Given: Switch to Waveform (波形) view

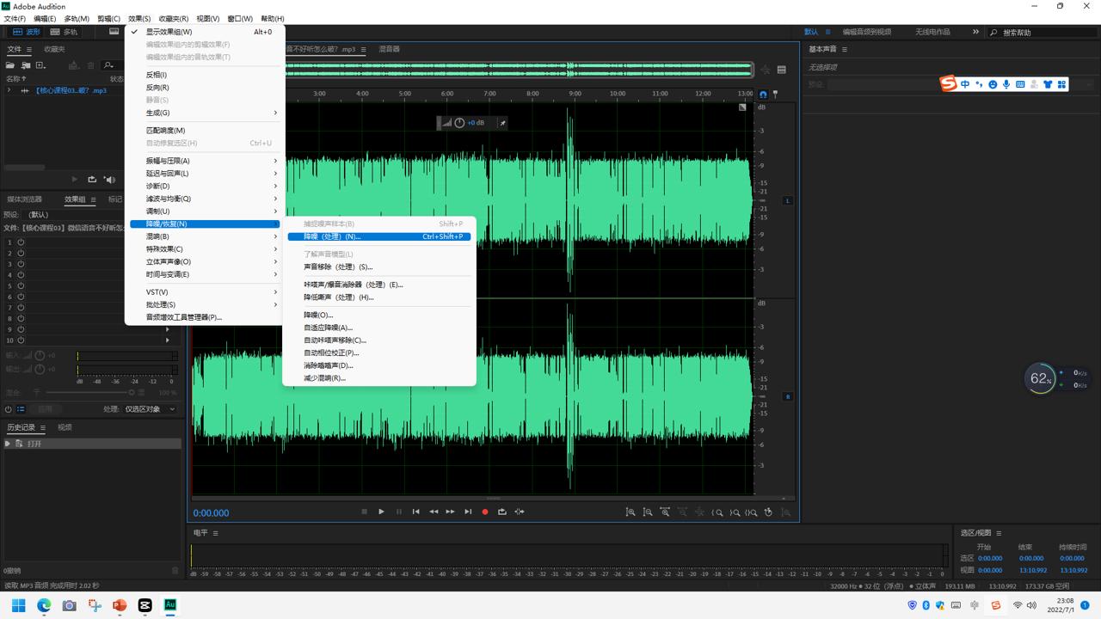Looking at the screenshot, I should click(x=26, y=32).
